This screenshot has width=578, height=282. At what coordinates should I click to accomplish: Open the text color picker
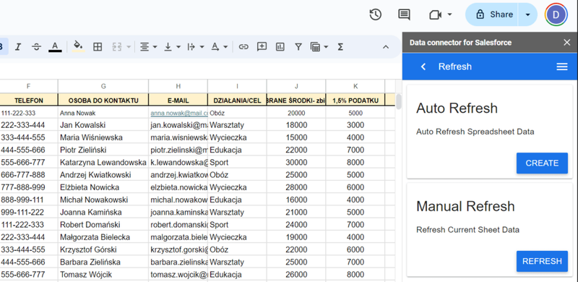[x=55, y=47]
